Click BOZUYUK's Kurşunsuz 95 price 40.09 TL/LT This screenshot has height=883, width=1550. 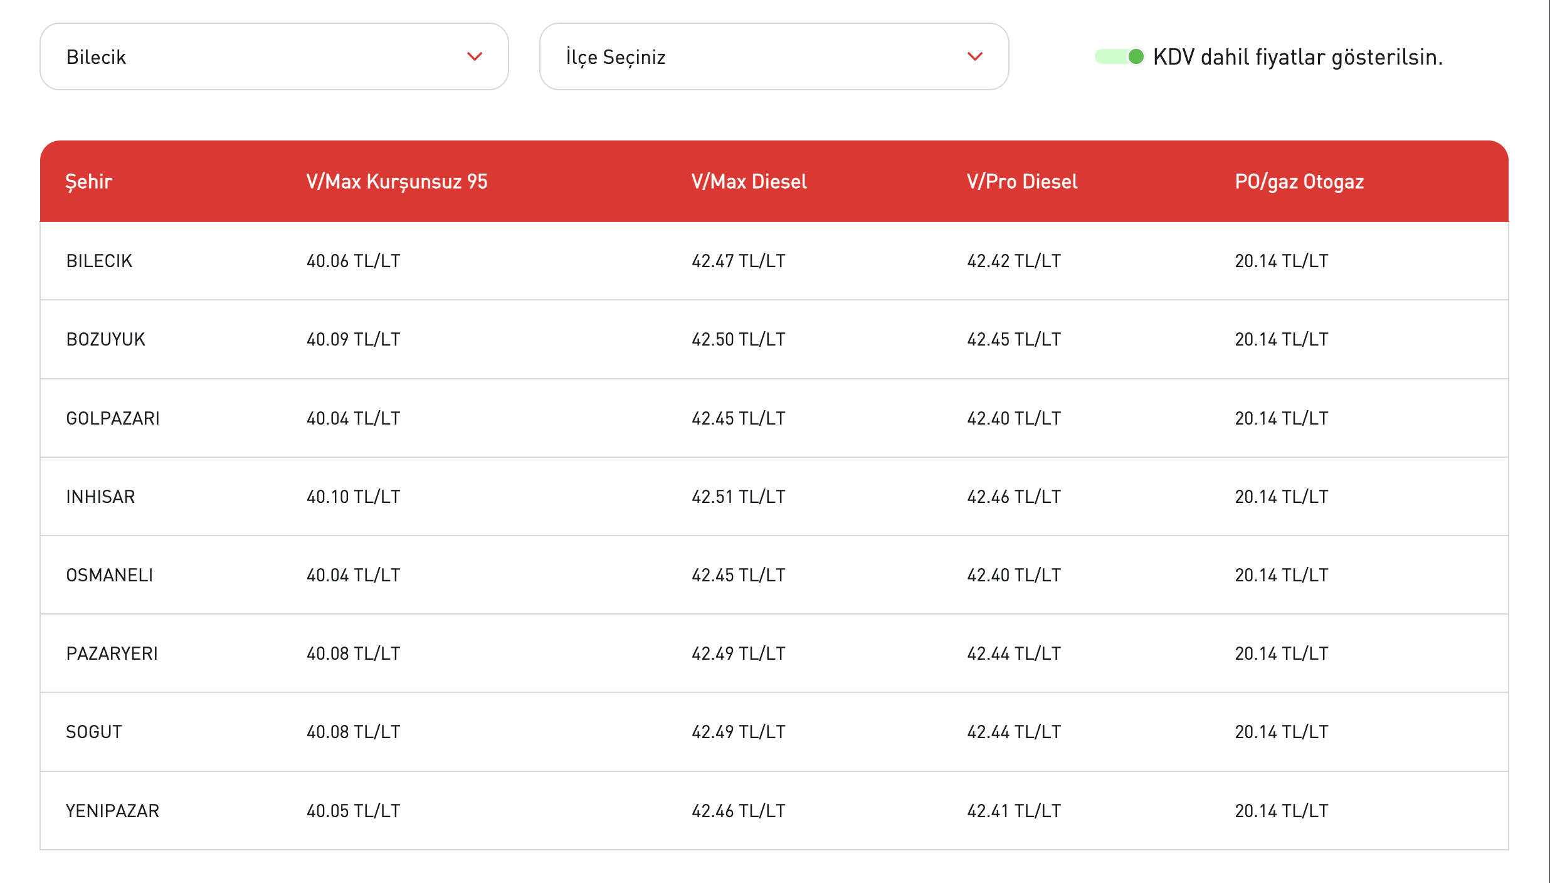click(x=354, y=339)
